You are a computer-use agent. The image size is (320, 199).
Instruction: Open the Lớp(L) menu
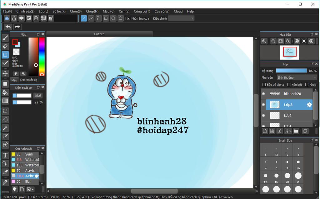coord(43,12)
